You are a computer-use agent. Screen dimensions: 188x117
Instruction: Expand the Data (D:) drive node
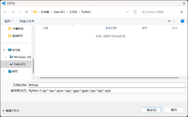click(6, 64)
